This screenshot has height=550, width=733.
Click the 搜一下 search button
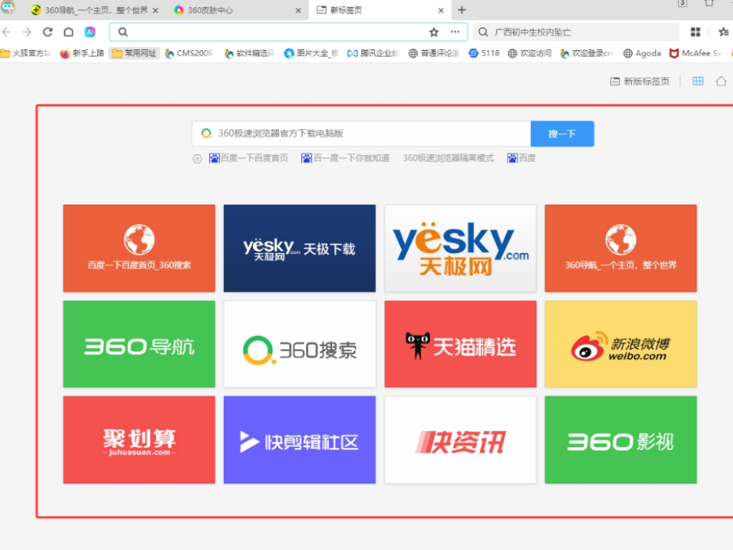562,134
